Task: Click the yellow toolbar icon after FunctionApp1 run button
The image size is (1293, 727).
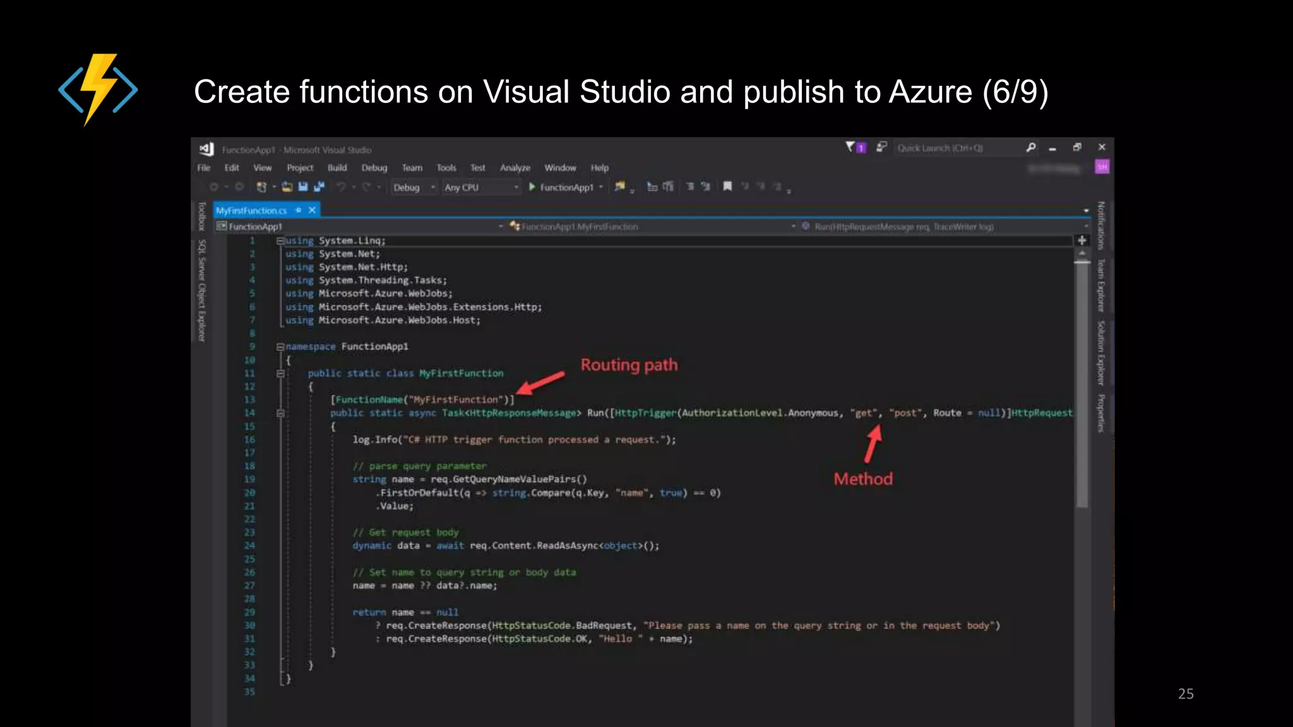Action: (620, 186)
